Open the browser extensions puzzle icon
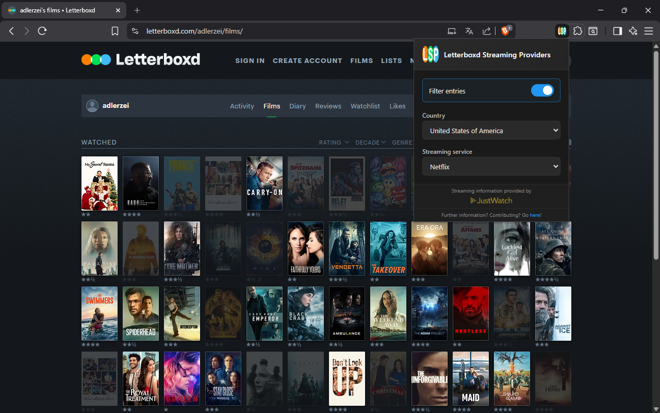660x413 pixels. 577,31
